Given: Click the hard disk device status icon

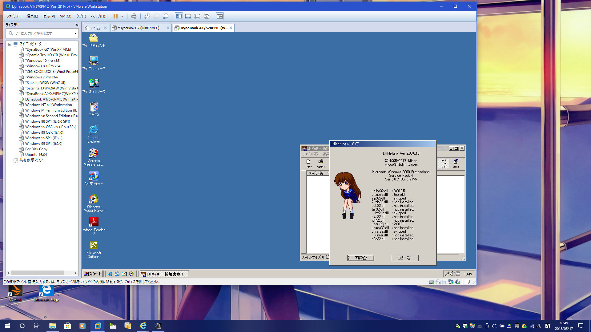Looking at the screenshot, I should coord(432,282).
